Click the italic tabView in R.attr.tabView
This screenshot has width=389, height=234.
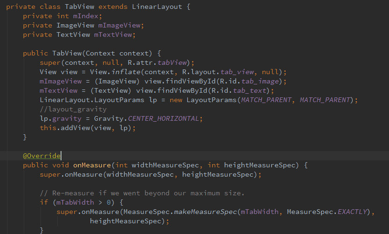pos(172,62)
